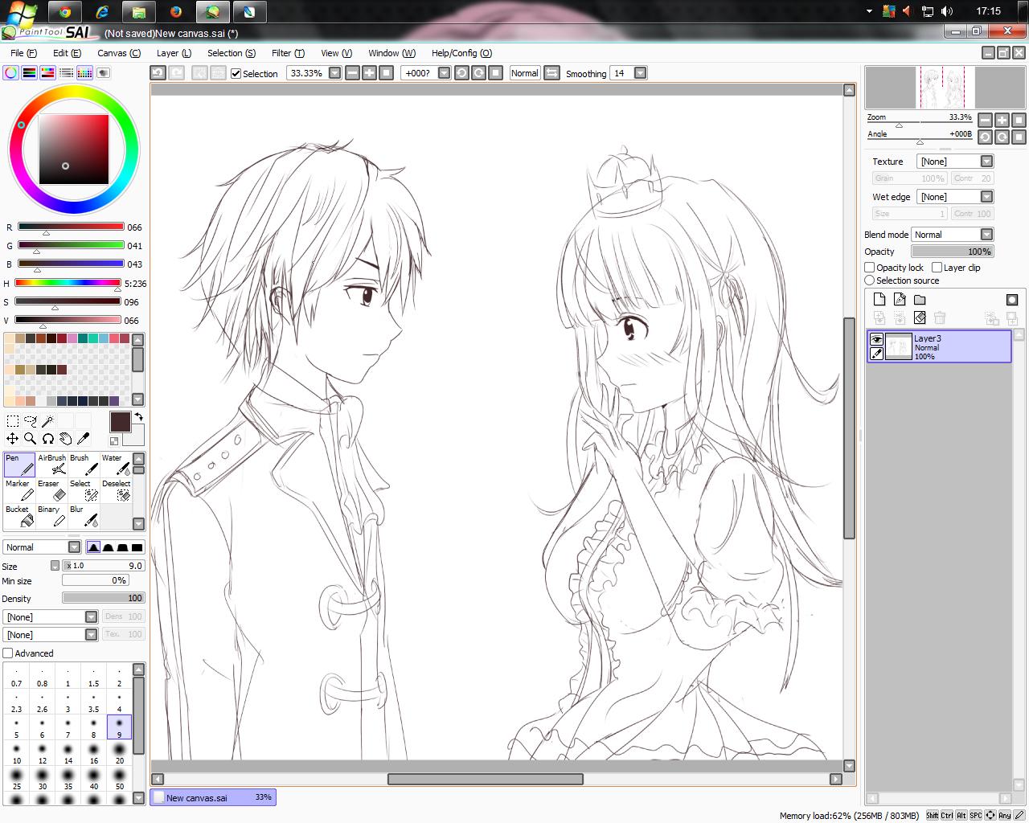Select the Bucket fill tool
Screen dimensions: 1029x823
click(19, 516)
